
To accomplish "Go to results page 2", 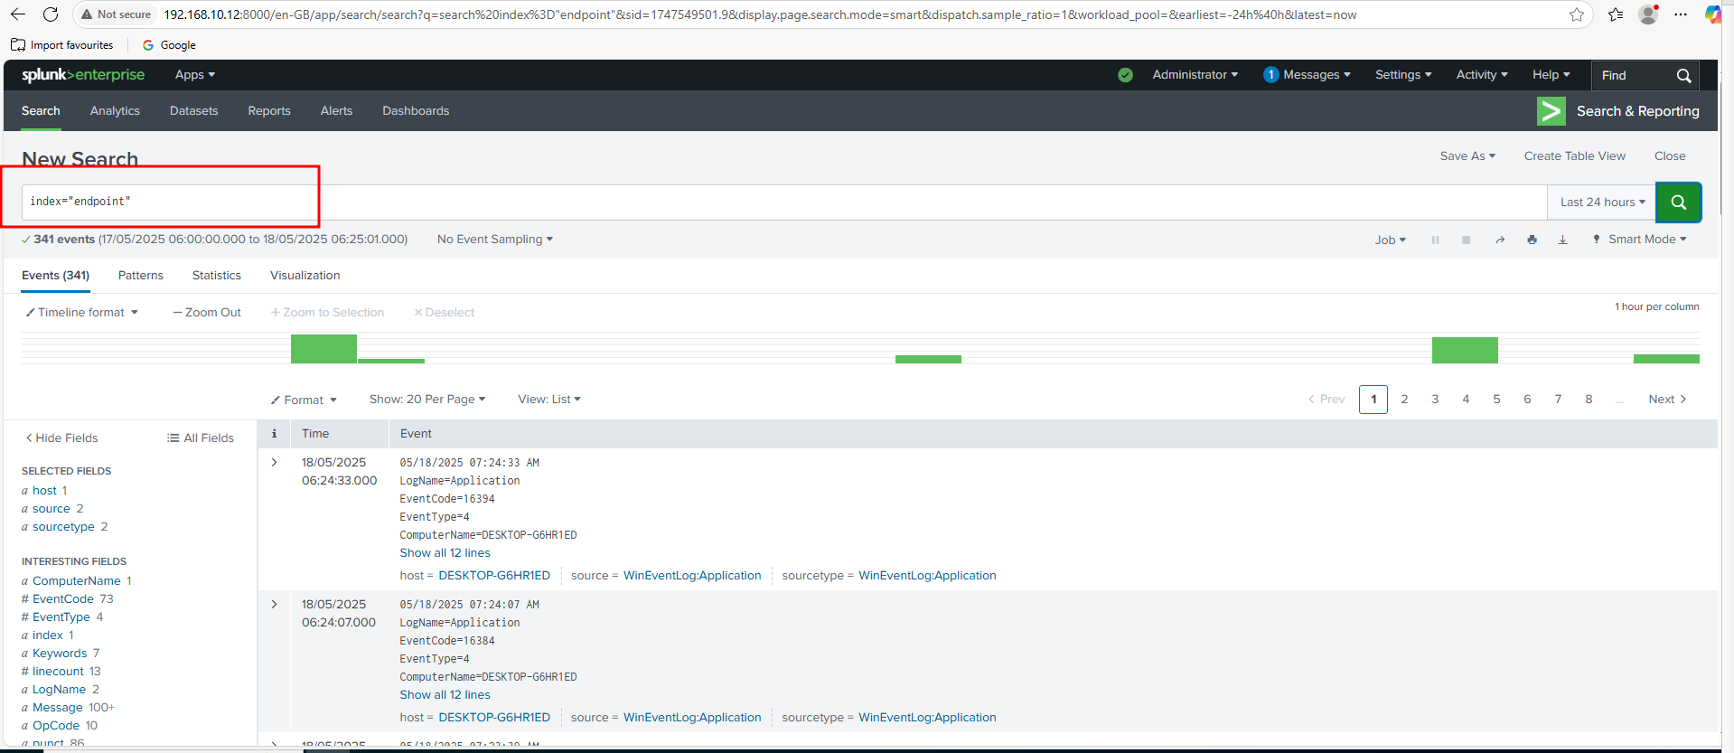I will point(1404,400).
